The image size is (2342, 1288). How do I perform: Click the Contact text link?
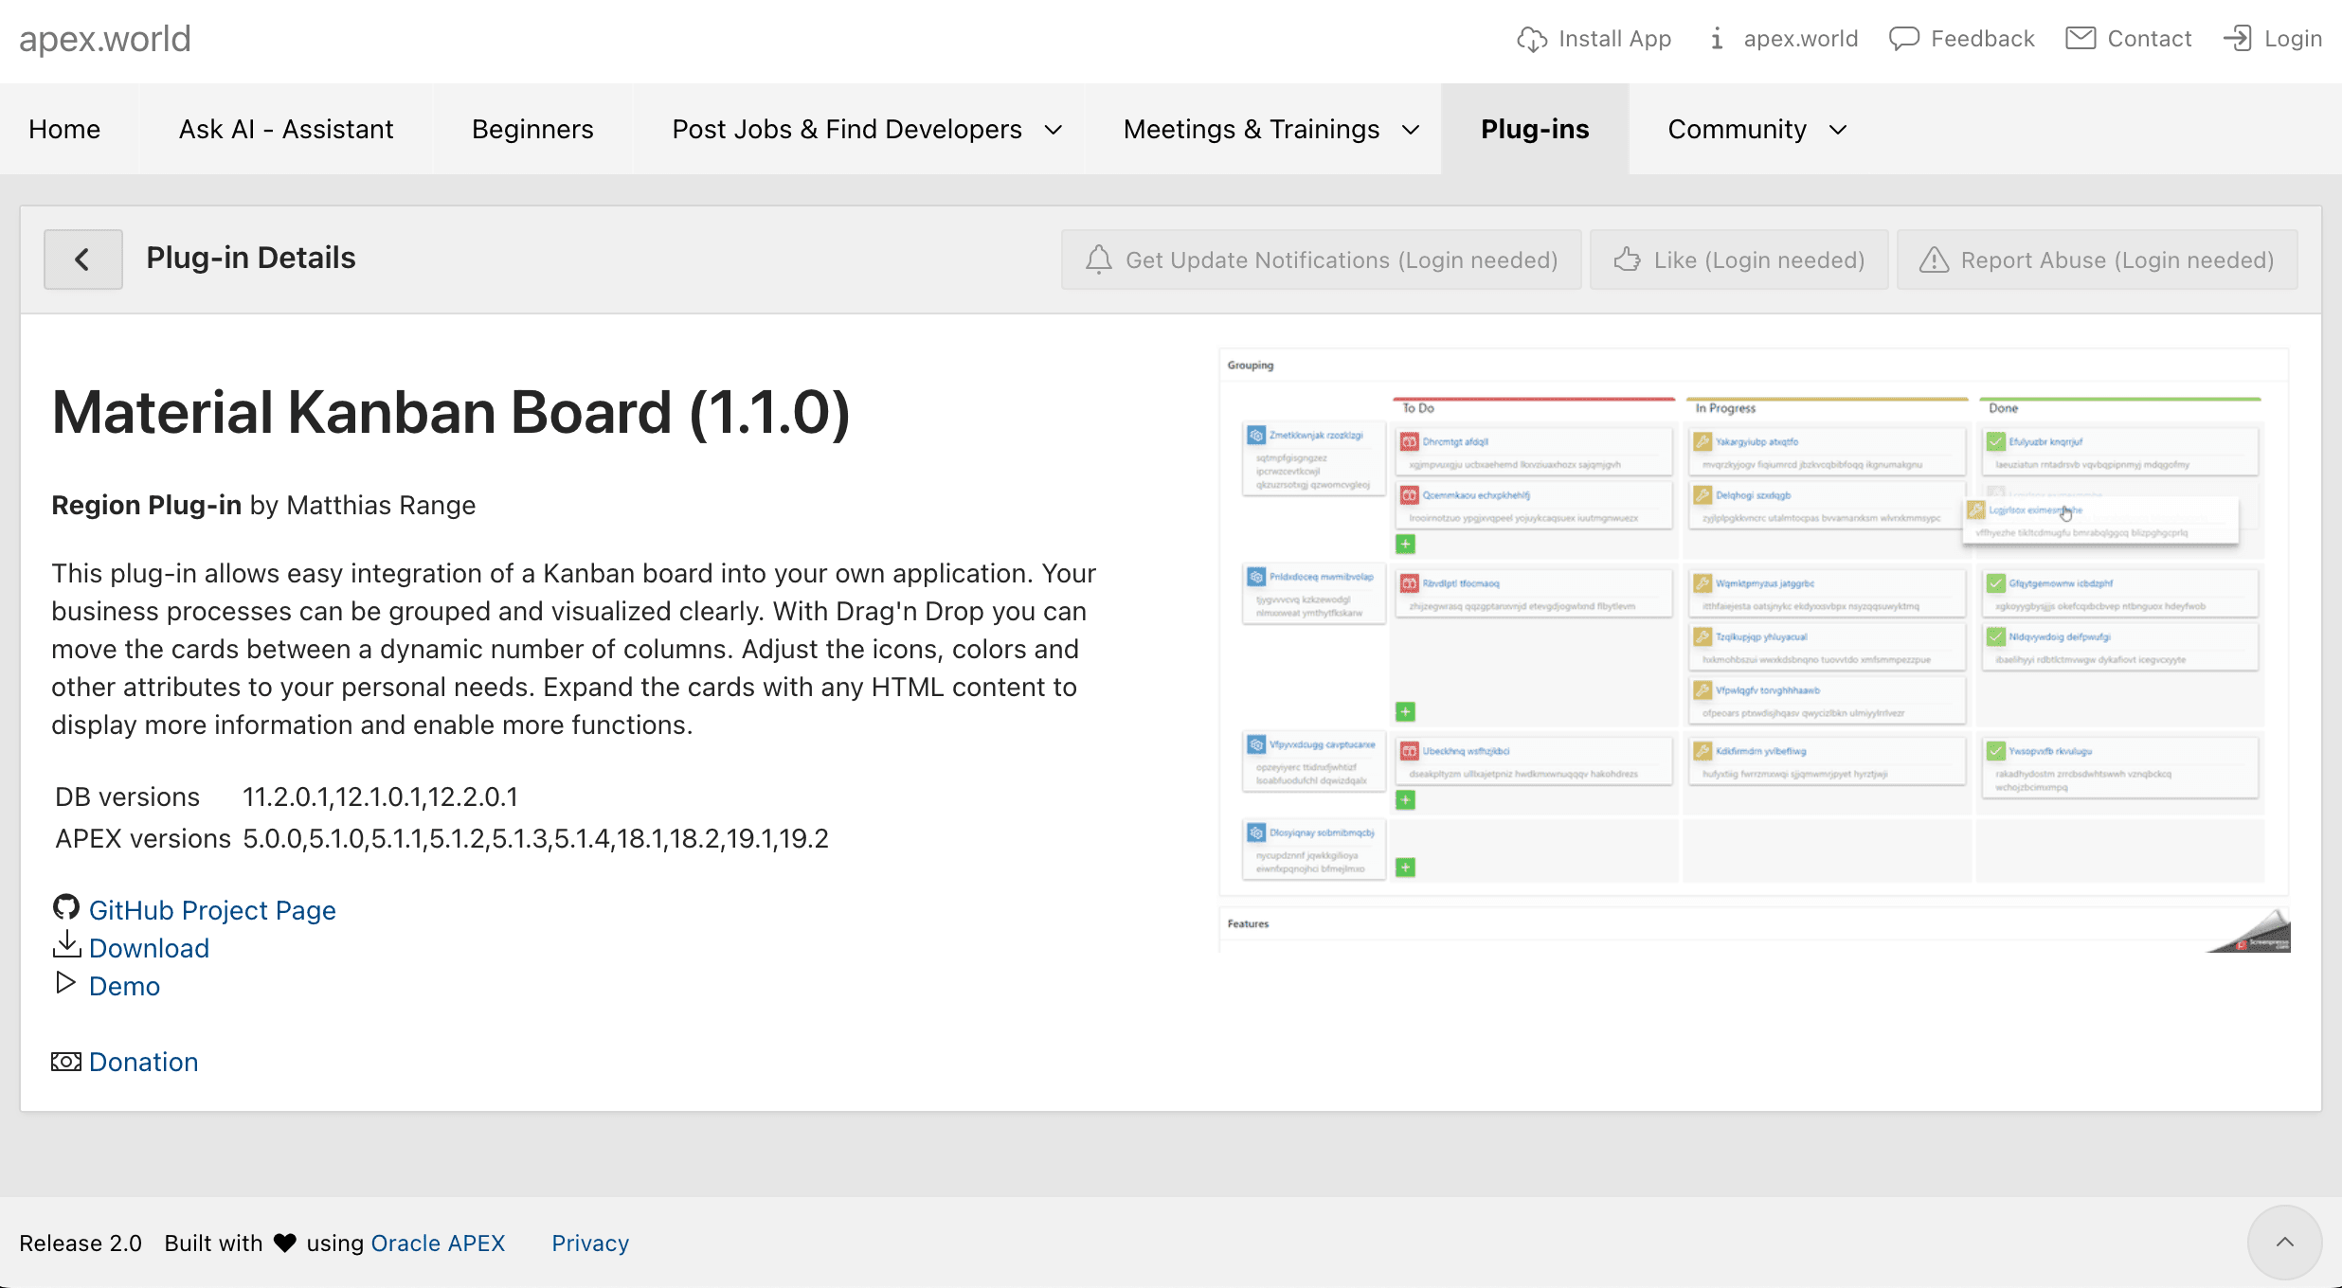click(x=2149, y=39)
